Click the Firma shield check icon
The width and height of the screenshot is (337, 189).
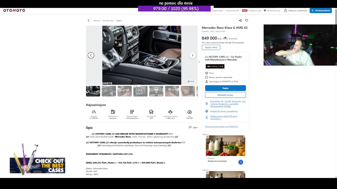(x=207, y=73)
